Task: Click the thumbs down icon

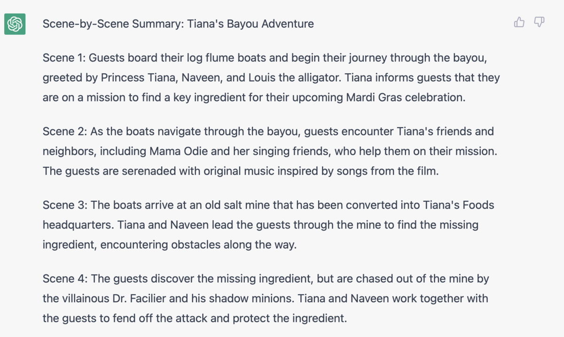Action: pyautogui.click(x=539, y=22)
